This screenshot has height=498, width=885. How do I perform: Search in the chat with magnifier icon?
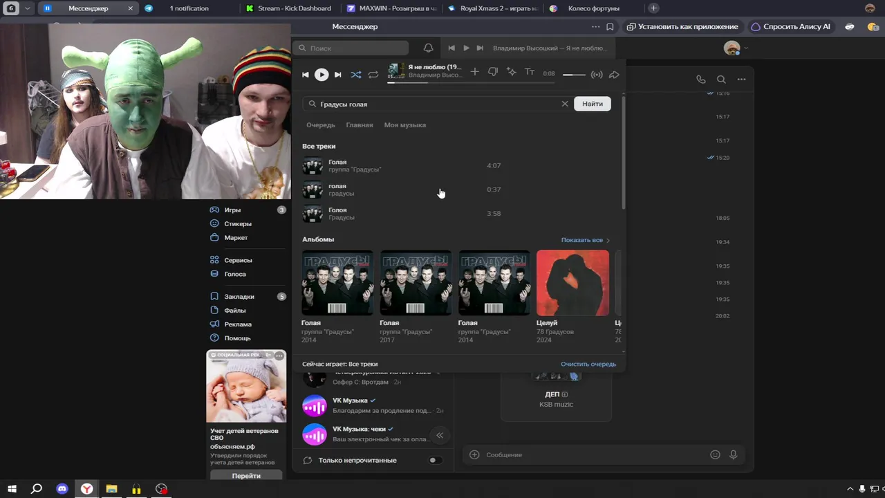click(721, 80)
